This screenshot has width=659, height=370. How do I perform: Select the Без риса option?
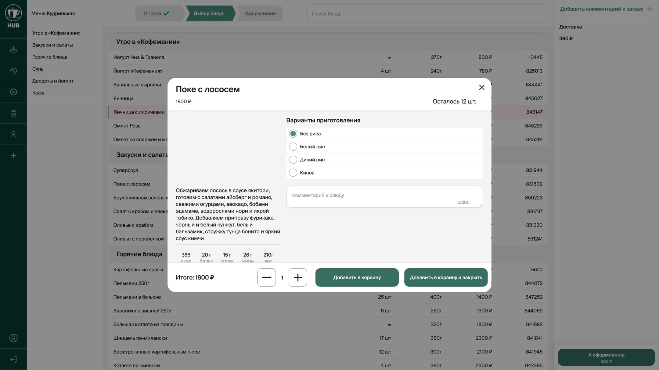coord(384,134)
